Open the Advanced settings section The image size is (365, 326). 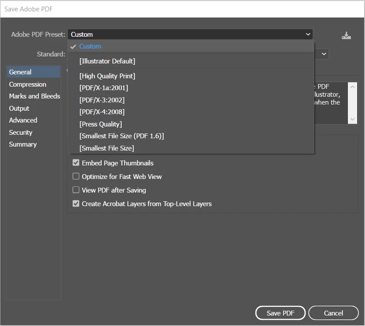pyautogui.click(x=34, y=120)
